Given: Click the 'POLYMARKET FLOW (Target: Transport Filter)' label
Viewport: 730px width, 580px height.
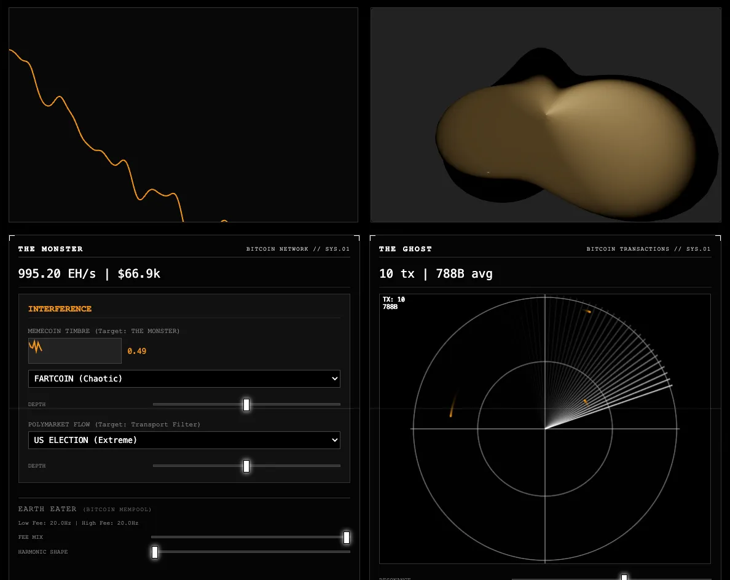Looking at the screenshot, I should (114, 425).
